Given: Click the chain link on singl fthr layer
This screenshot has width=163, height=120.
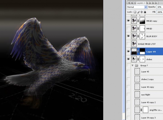Looking at the screenshot, I should [141, 110].
